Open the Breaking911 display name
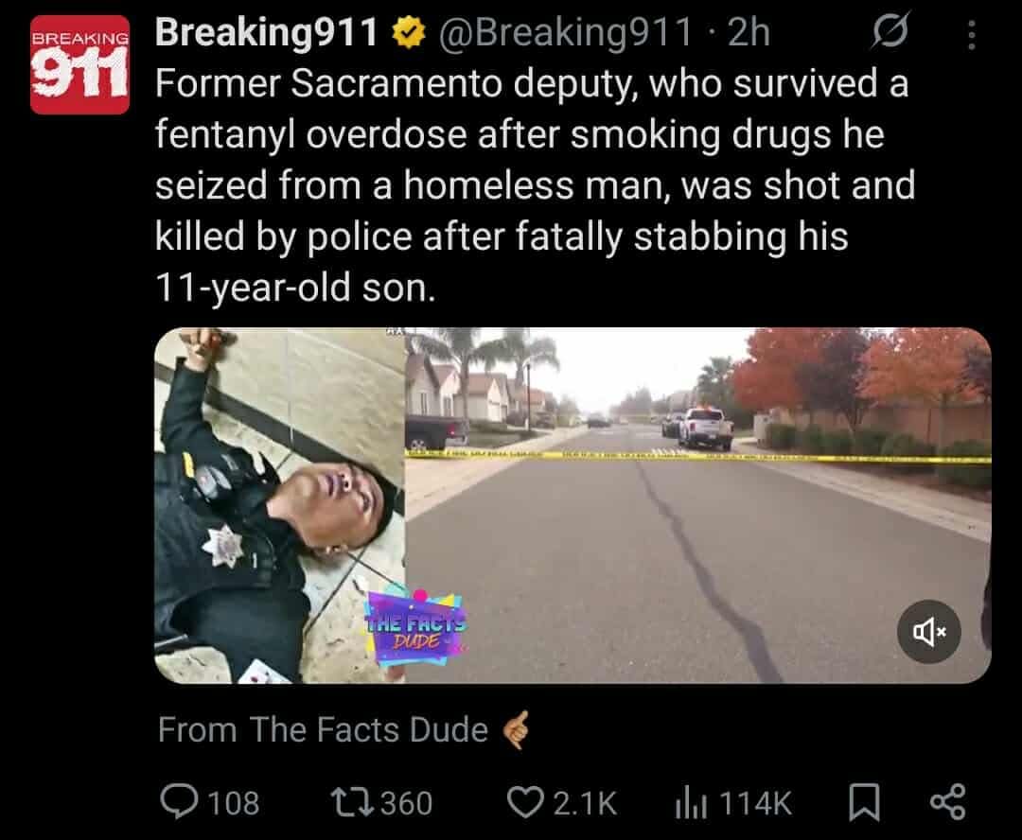 [267, 32]
